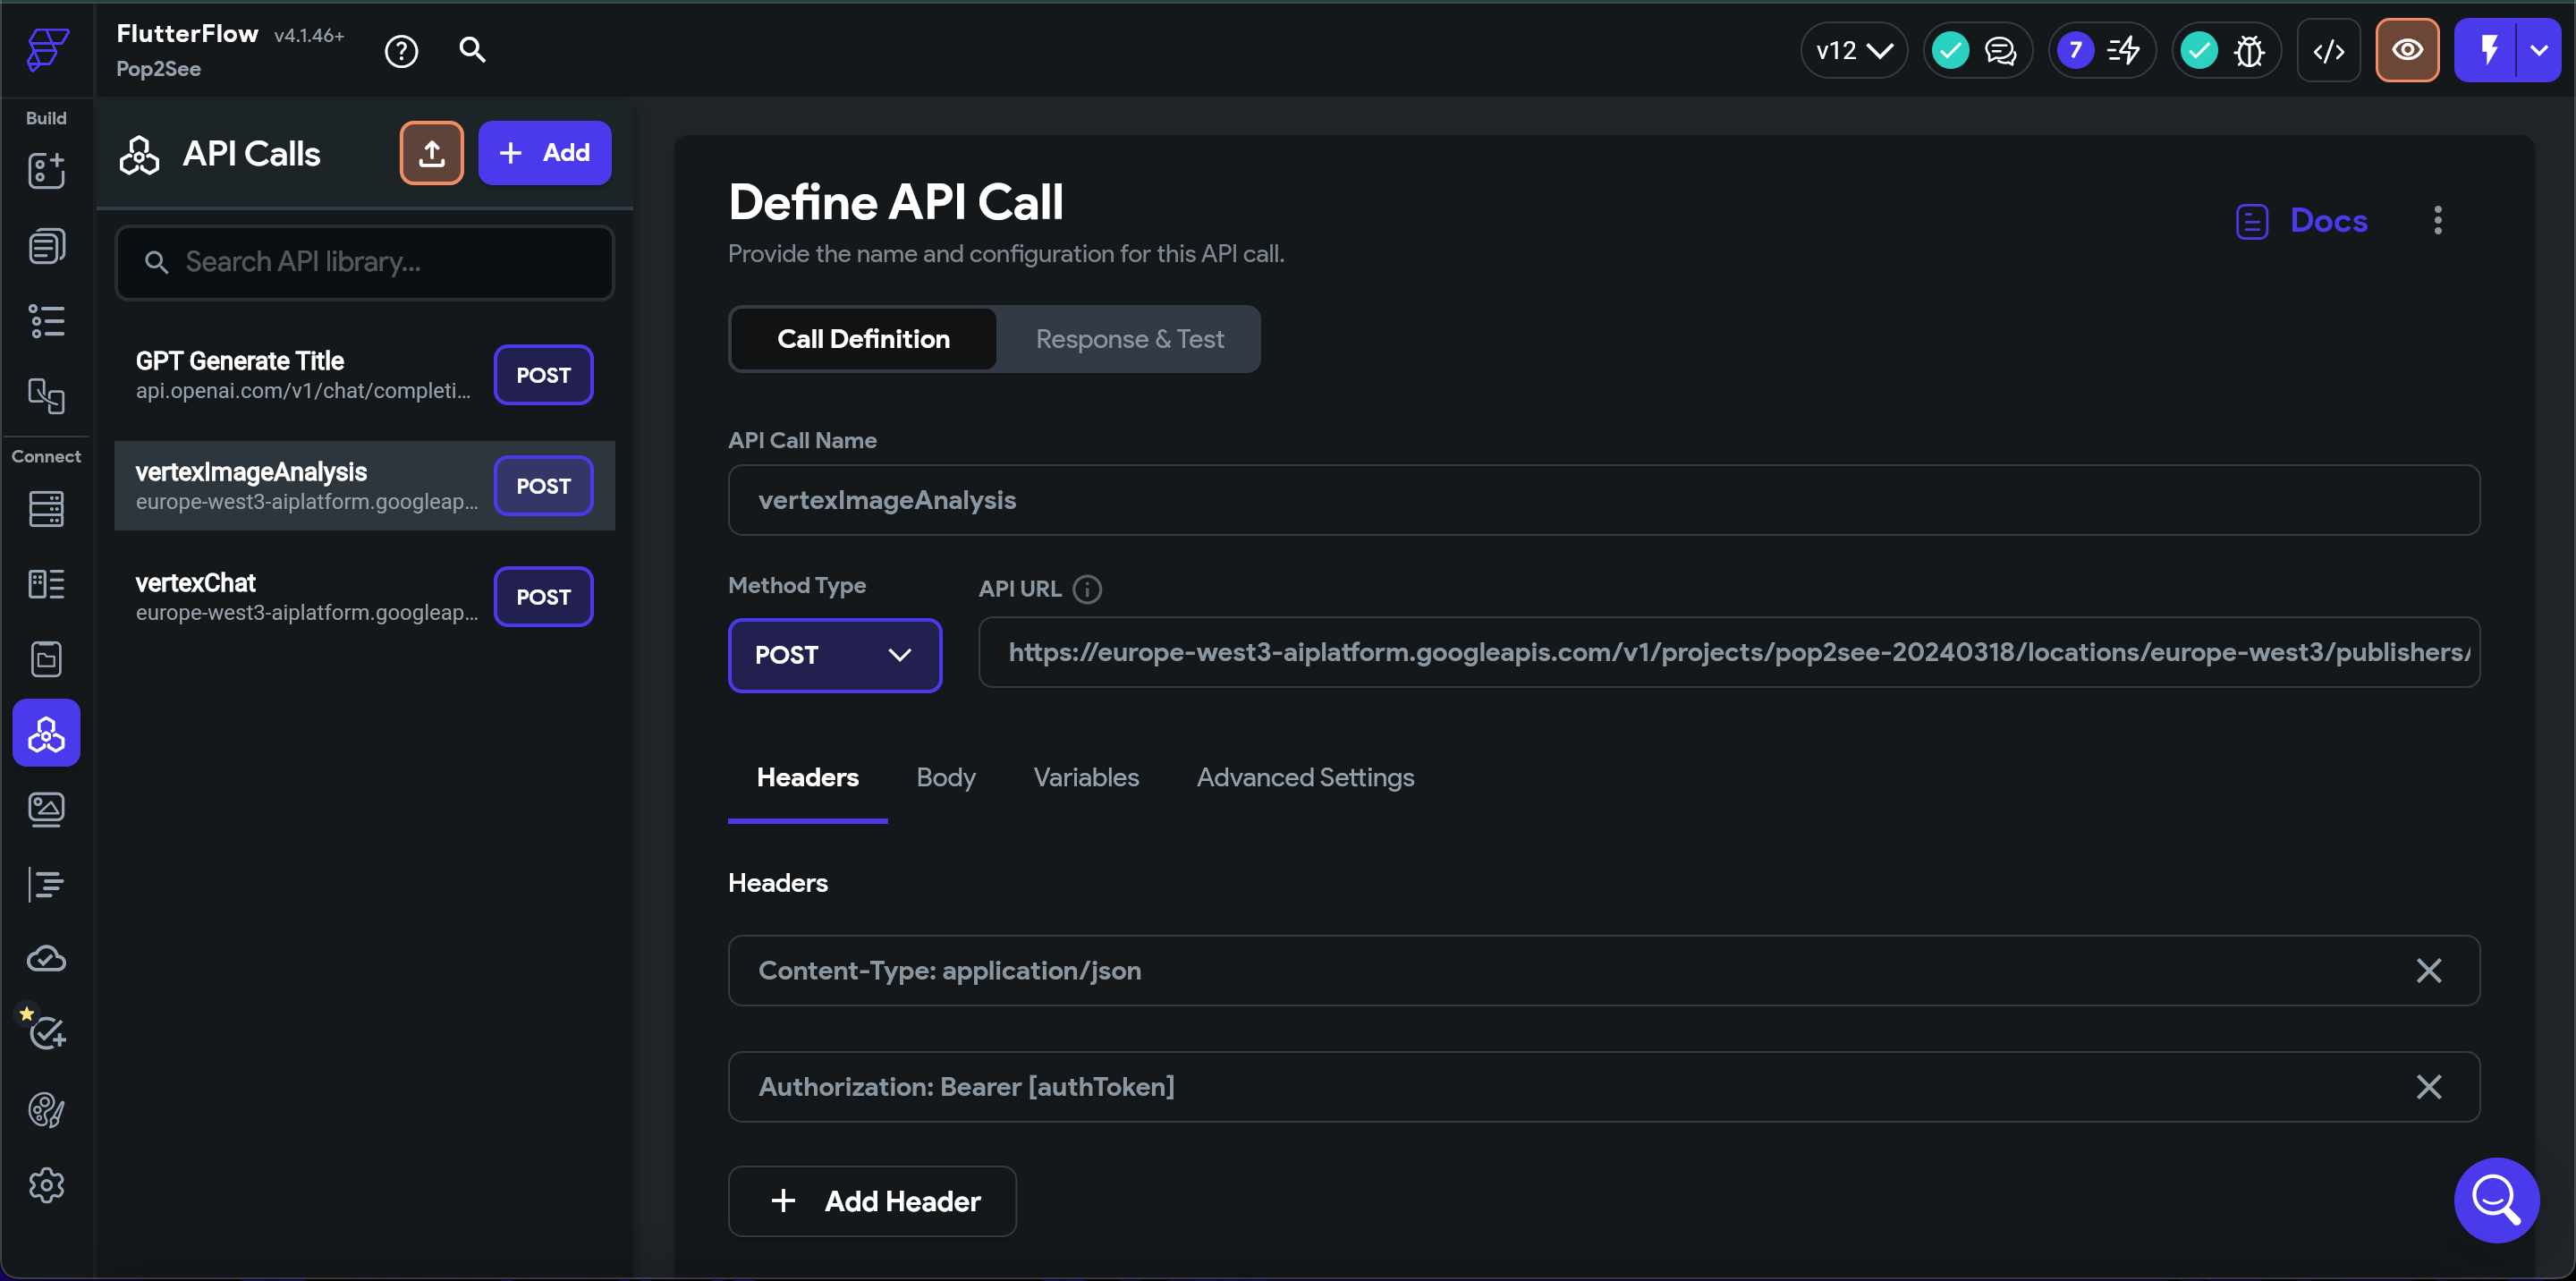This screenshot has height=1281, width=2576.
Task: Open the Variables tab
Action: tap(1085, 777)
